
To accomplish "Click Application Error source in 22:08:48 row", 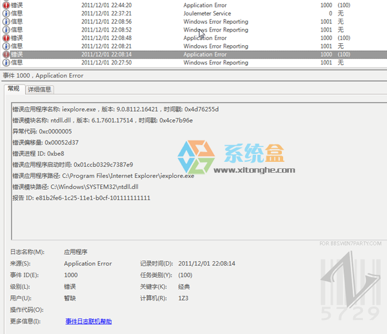I will tap(205, 38).
